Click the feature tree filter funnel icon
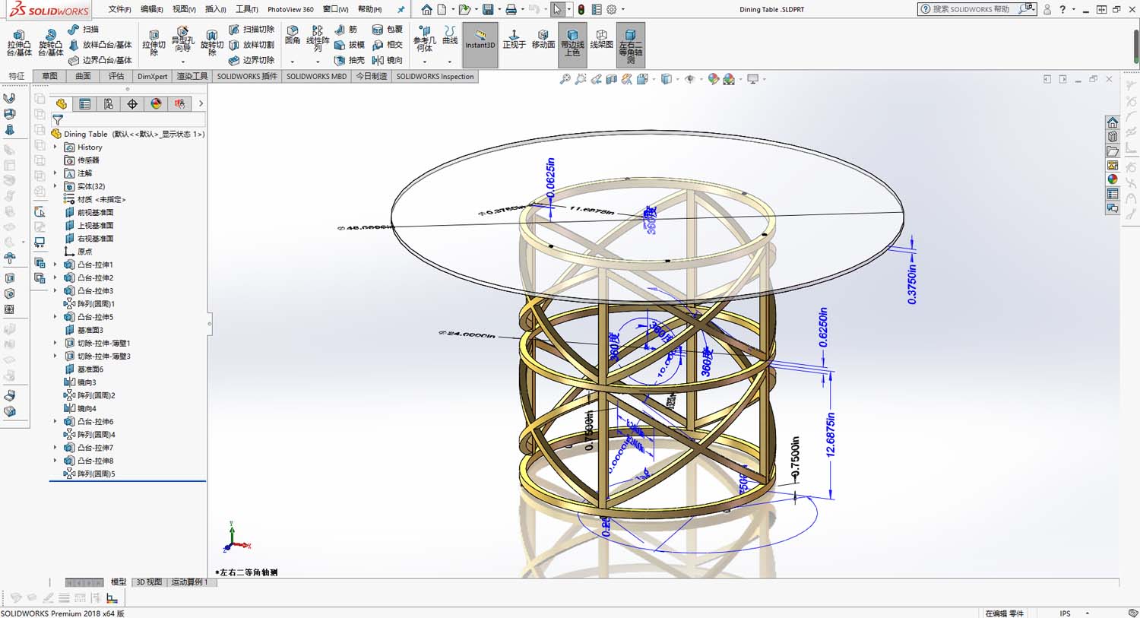1140x618 pixels. [58, 120]
